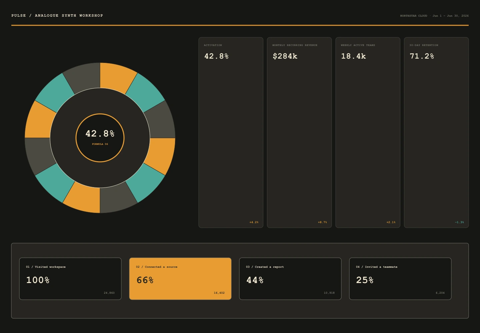
Task: Click the "+4.2%" change indicator
Action: pos(254,222)
